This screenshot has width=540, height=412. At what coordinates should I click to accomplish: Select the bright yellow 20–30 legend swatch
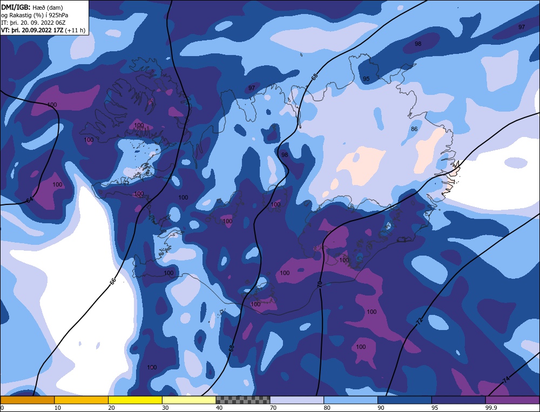click(136, 400)
